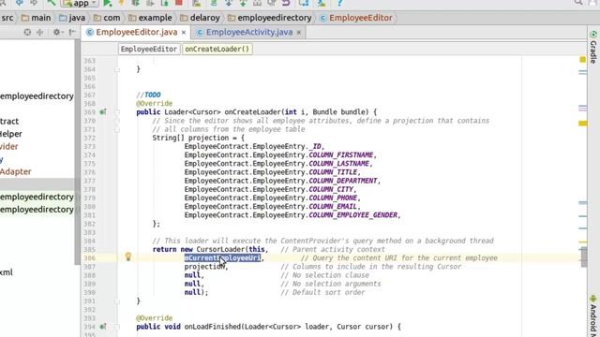The image size is (600, 337).
Task: Close the EmployeeActivity.java tab
Action: coord(299,33)
